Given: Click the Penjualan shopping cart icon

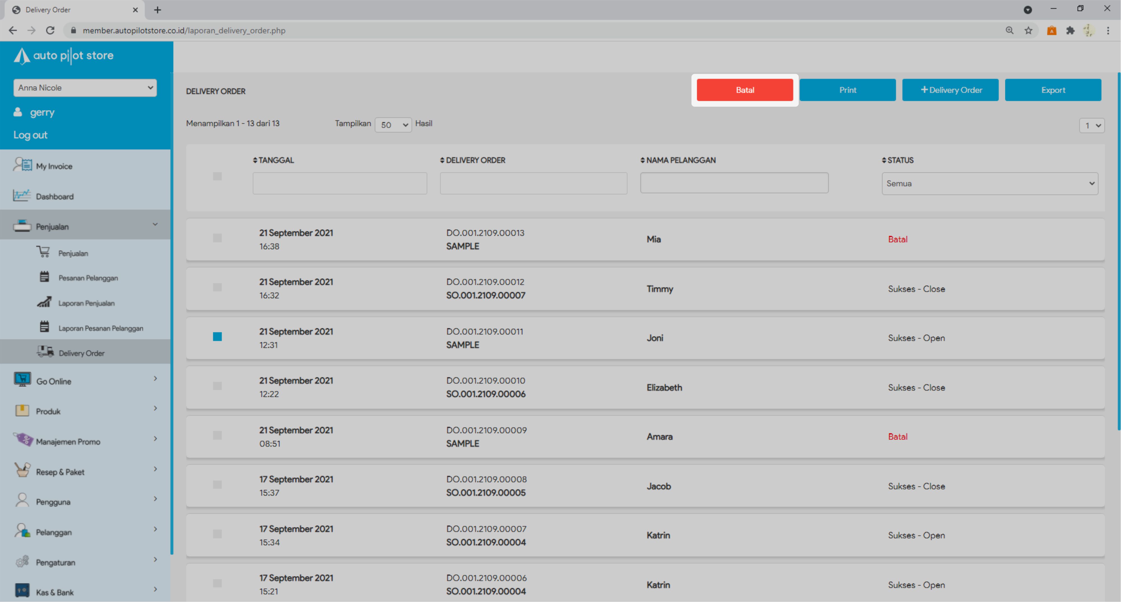Looking at the screenshot, I should point(43,252).
